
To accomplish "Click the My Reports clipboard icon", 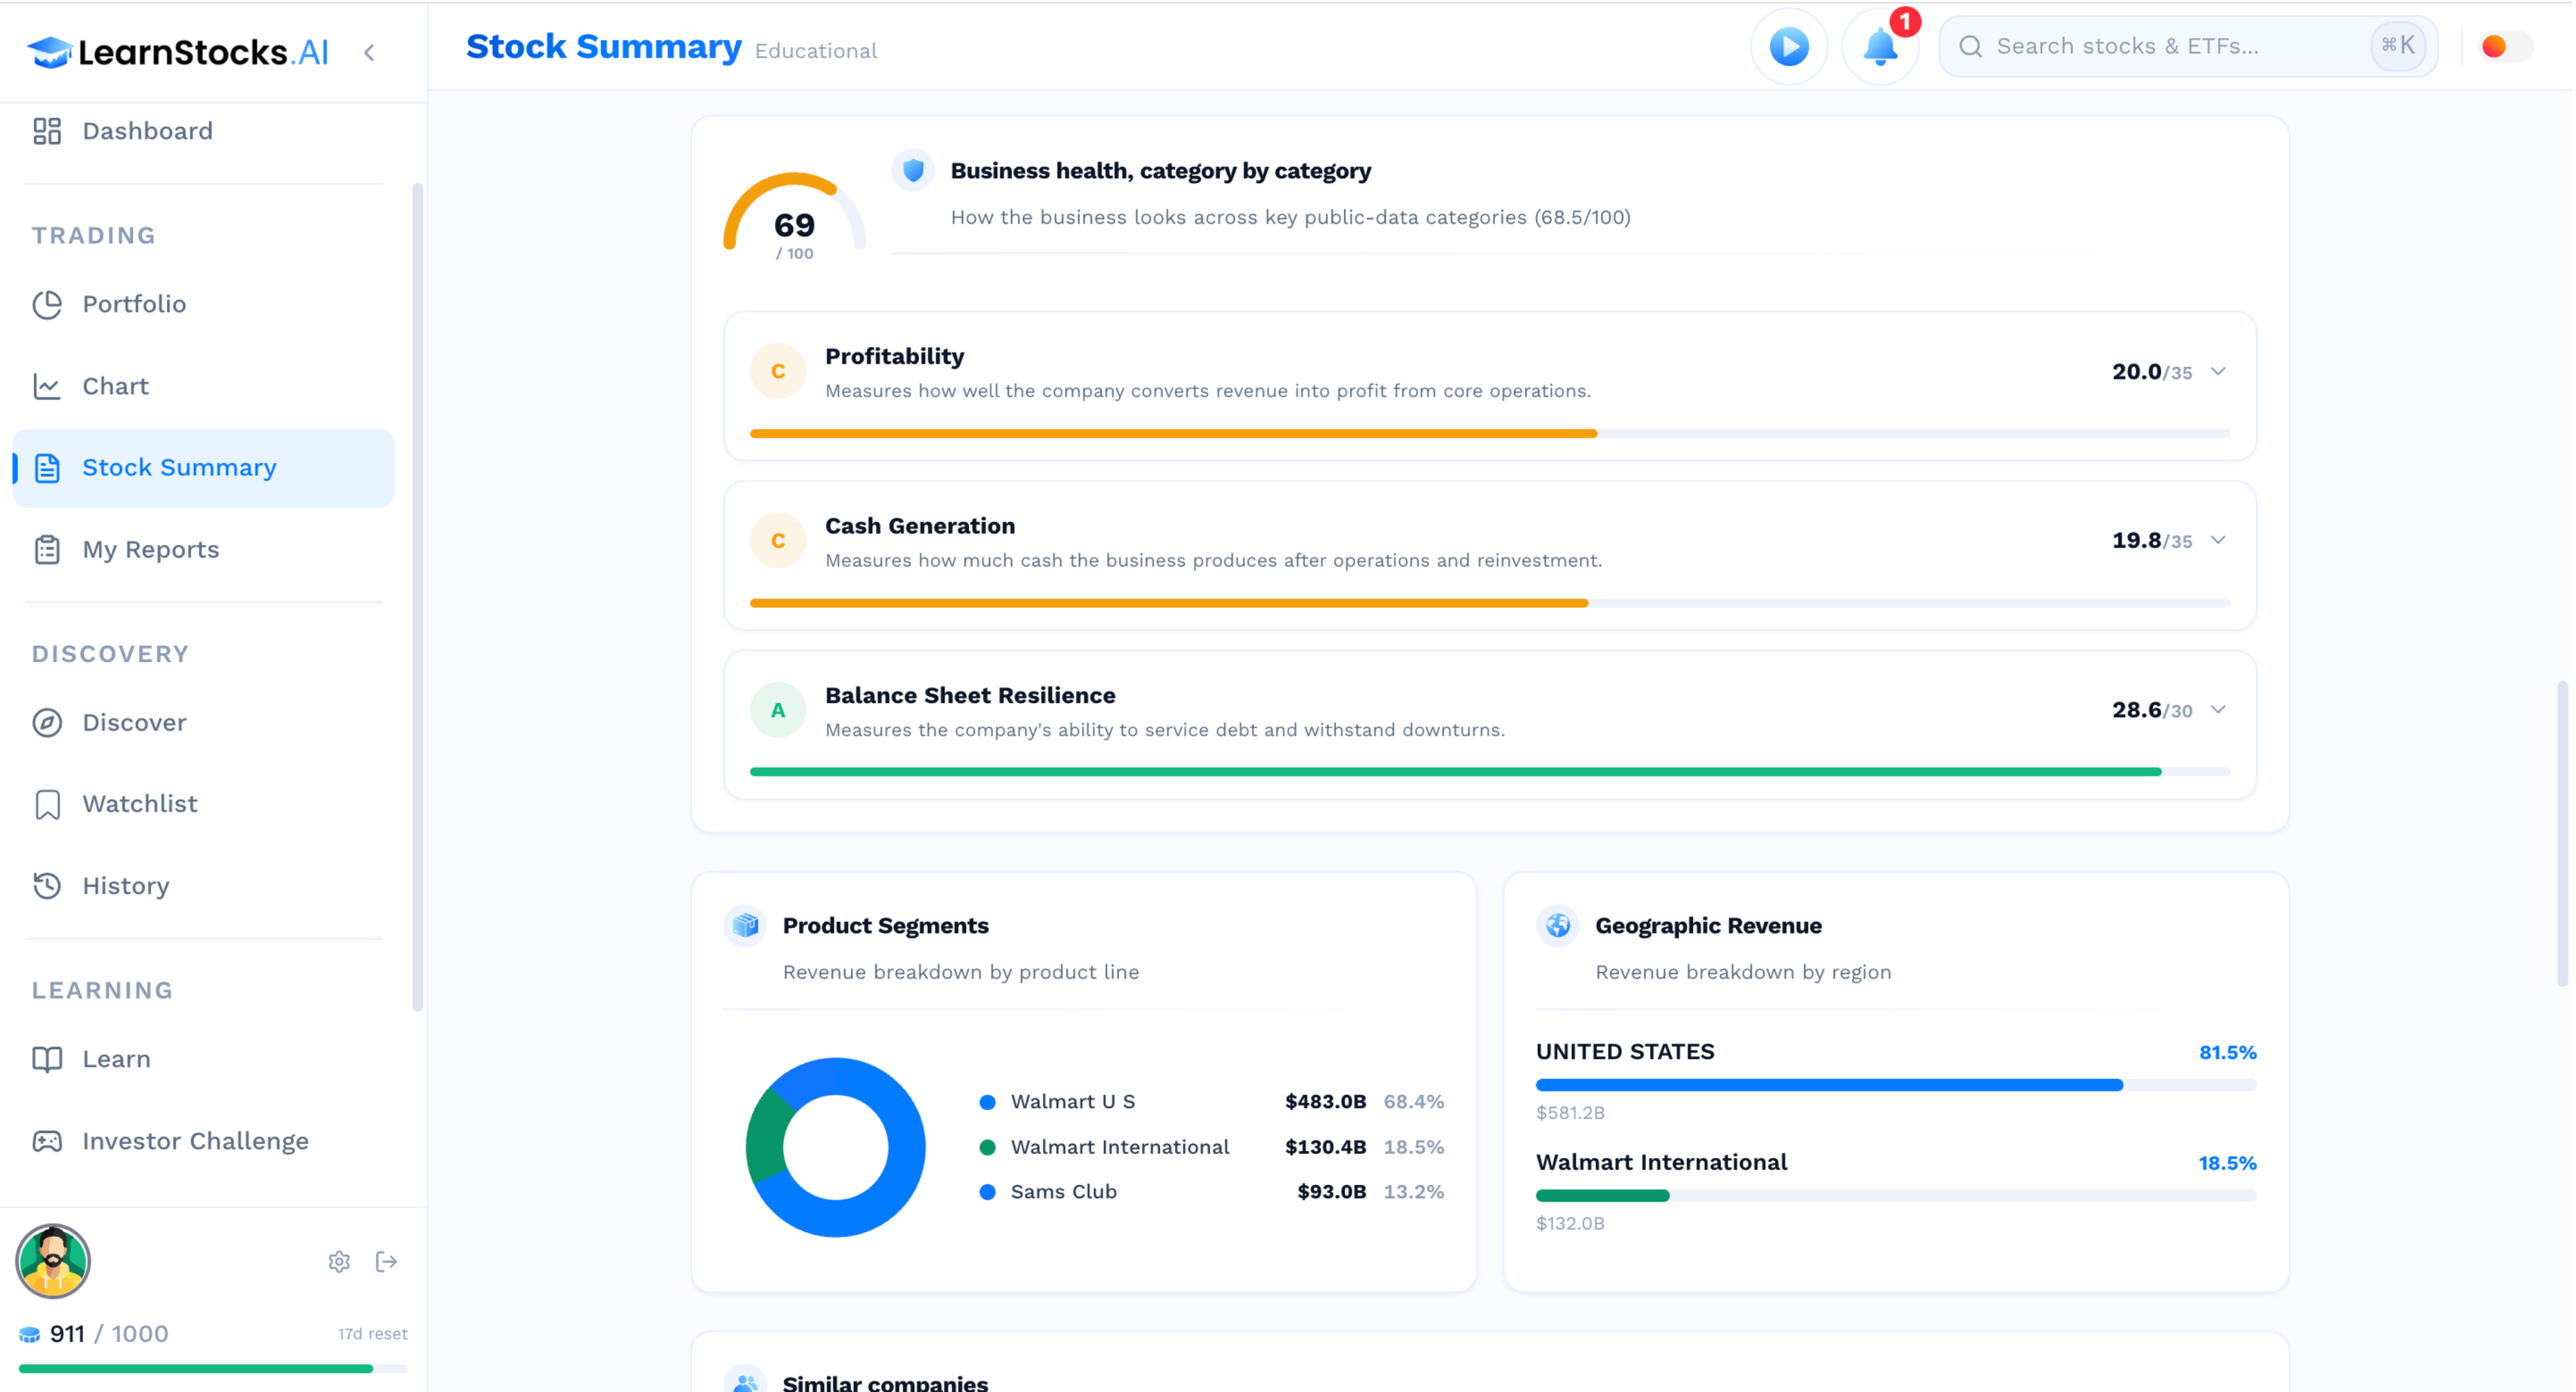I will [47, 550].
